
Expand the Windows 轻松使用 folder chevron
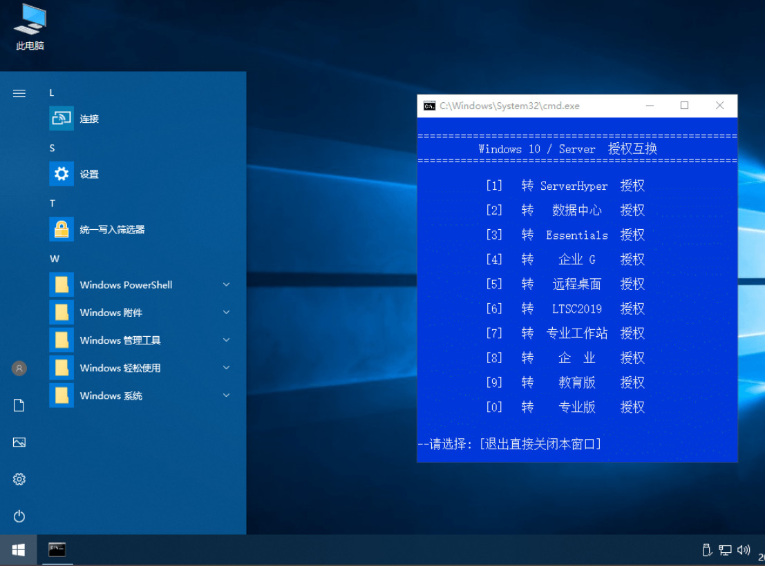(227, 368)
